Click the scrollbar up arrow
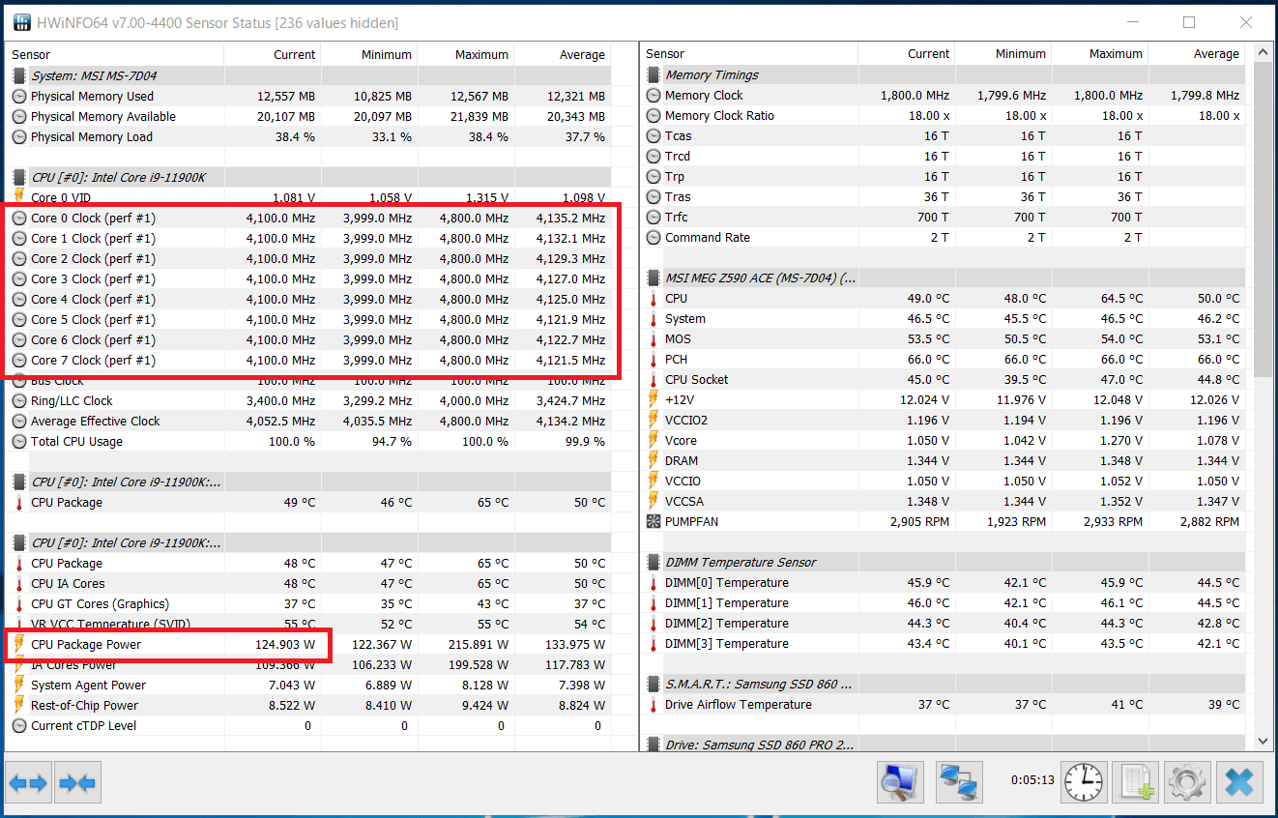Image resolution: width=1278 pixels, height=818 pixels. click(x=1263, y=51)
